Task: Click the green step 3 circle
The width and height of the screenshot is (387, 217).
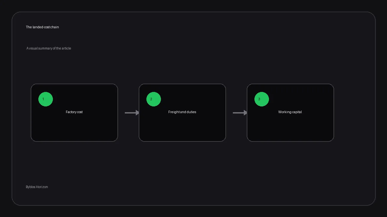Action: pos(262,99)
